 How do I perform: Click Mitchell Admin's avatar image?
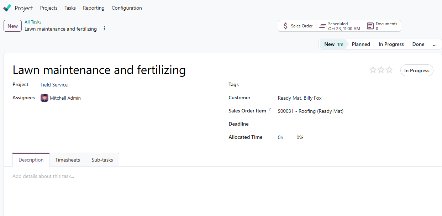coord(44,98)
